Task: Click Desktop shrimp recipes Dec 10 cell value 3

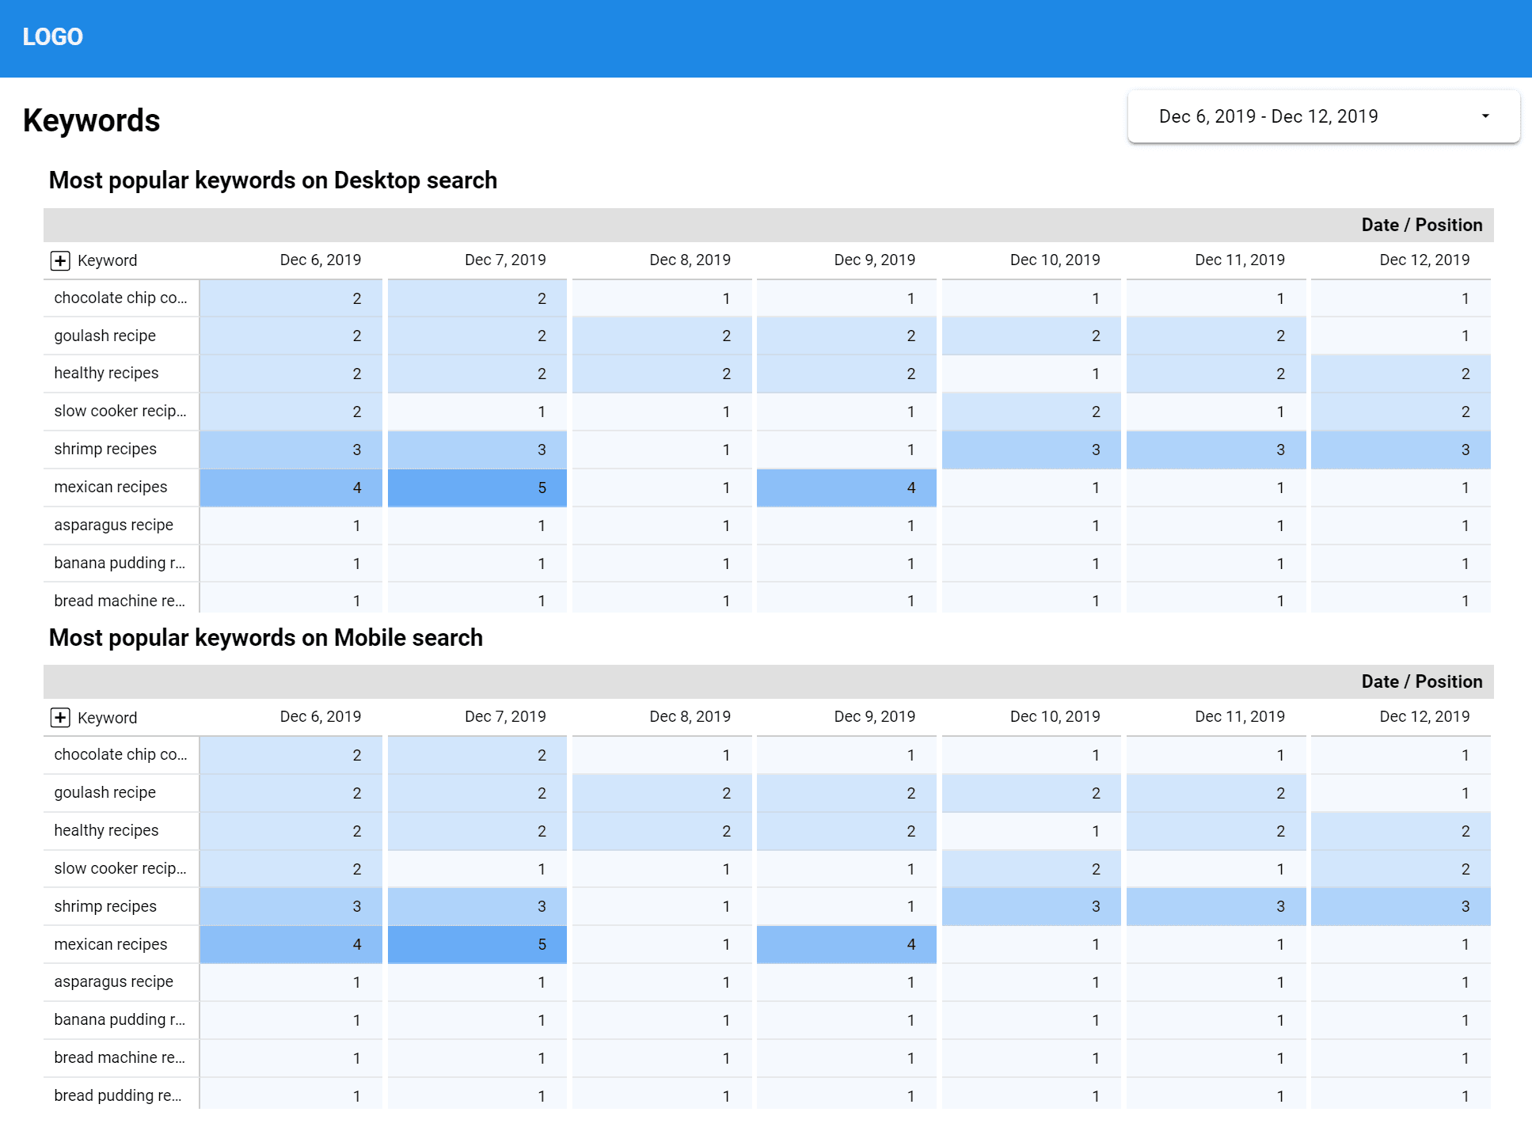Action: coord(1032,450)
